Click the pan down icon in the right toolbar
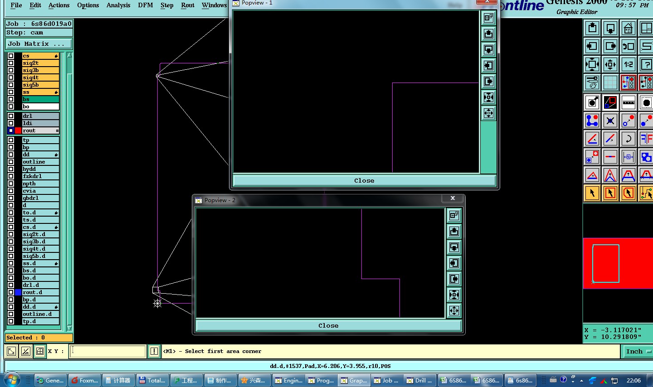Image resolution: width=653 pixels, height=387 pixels. [610, 28]
